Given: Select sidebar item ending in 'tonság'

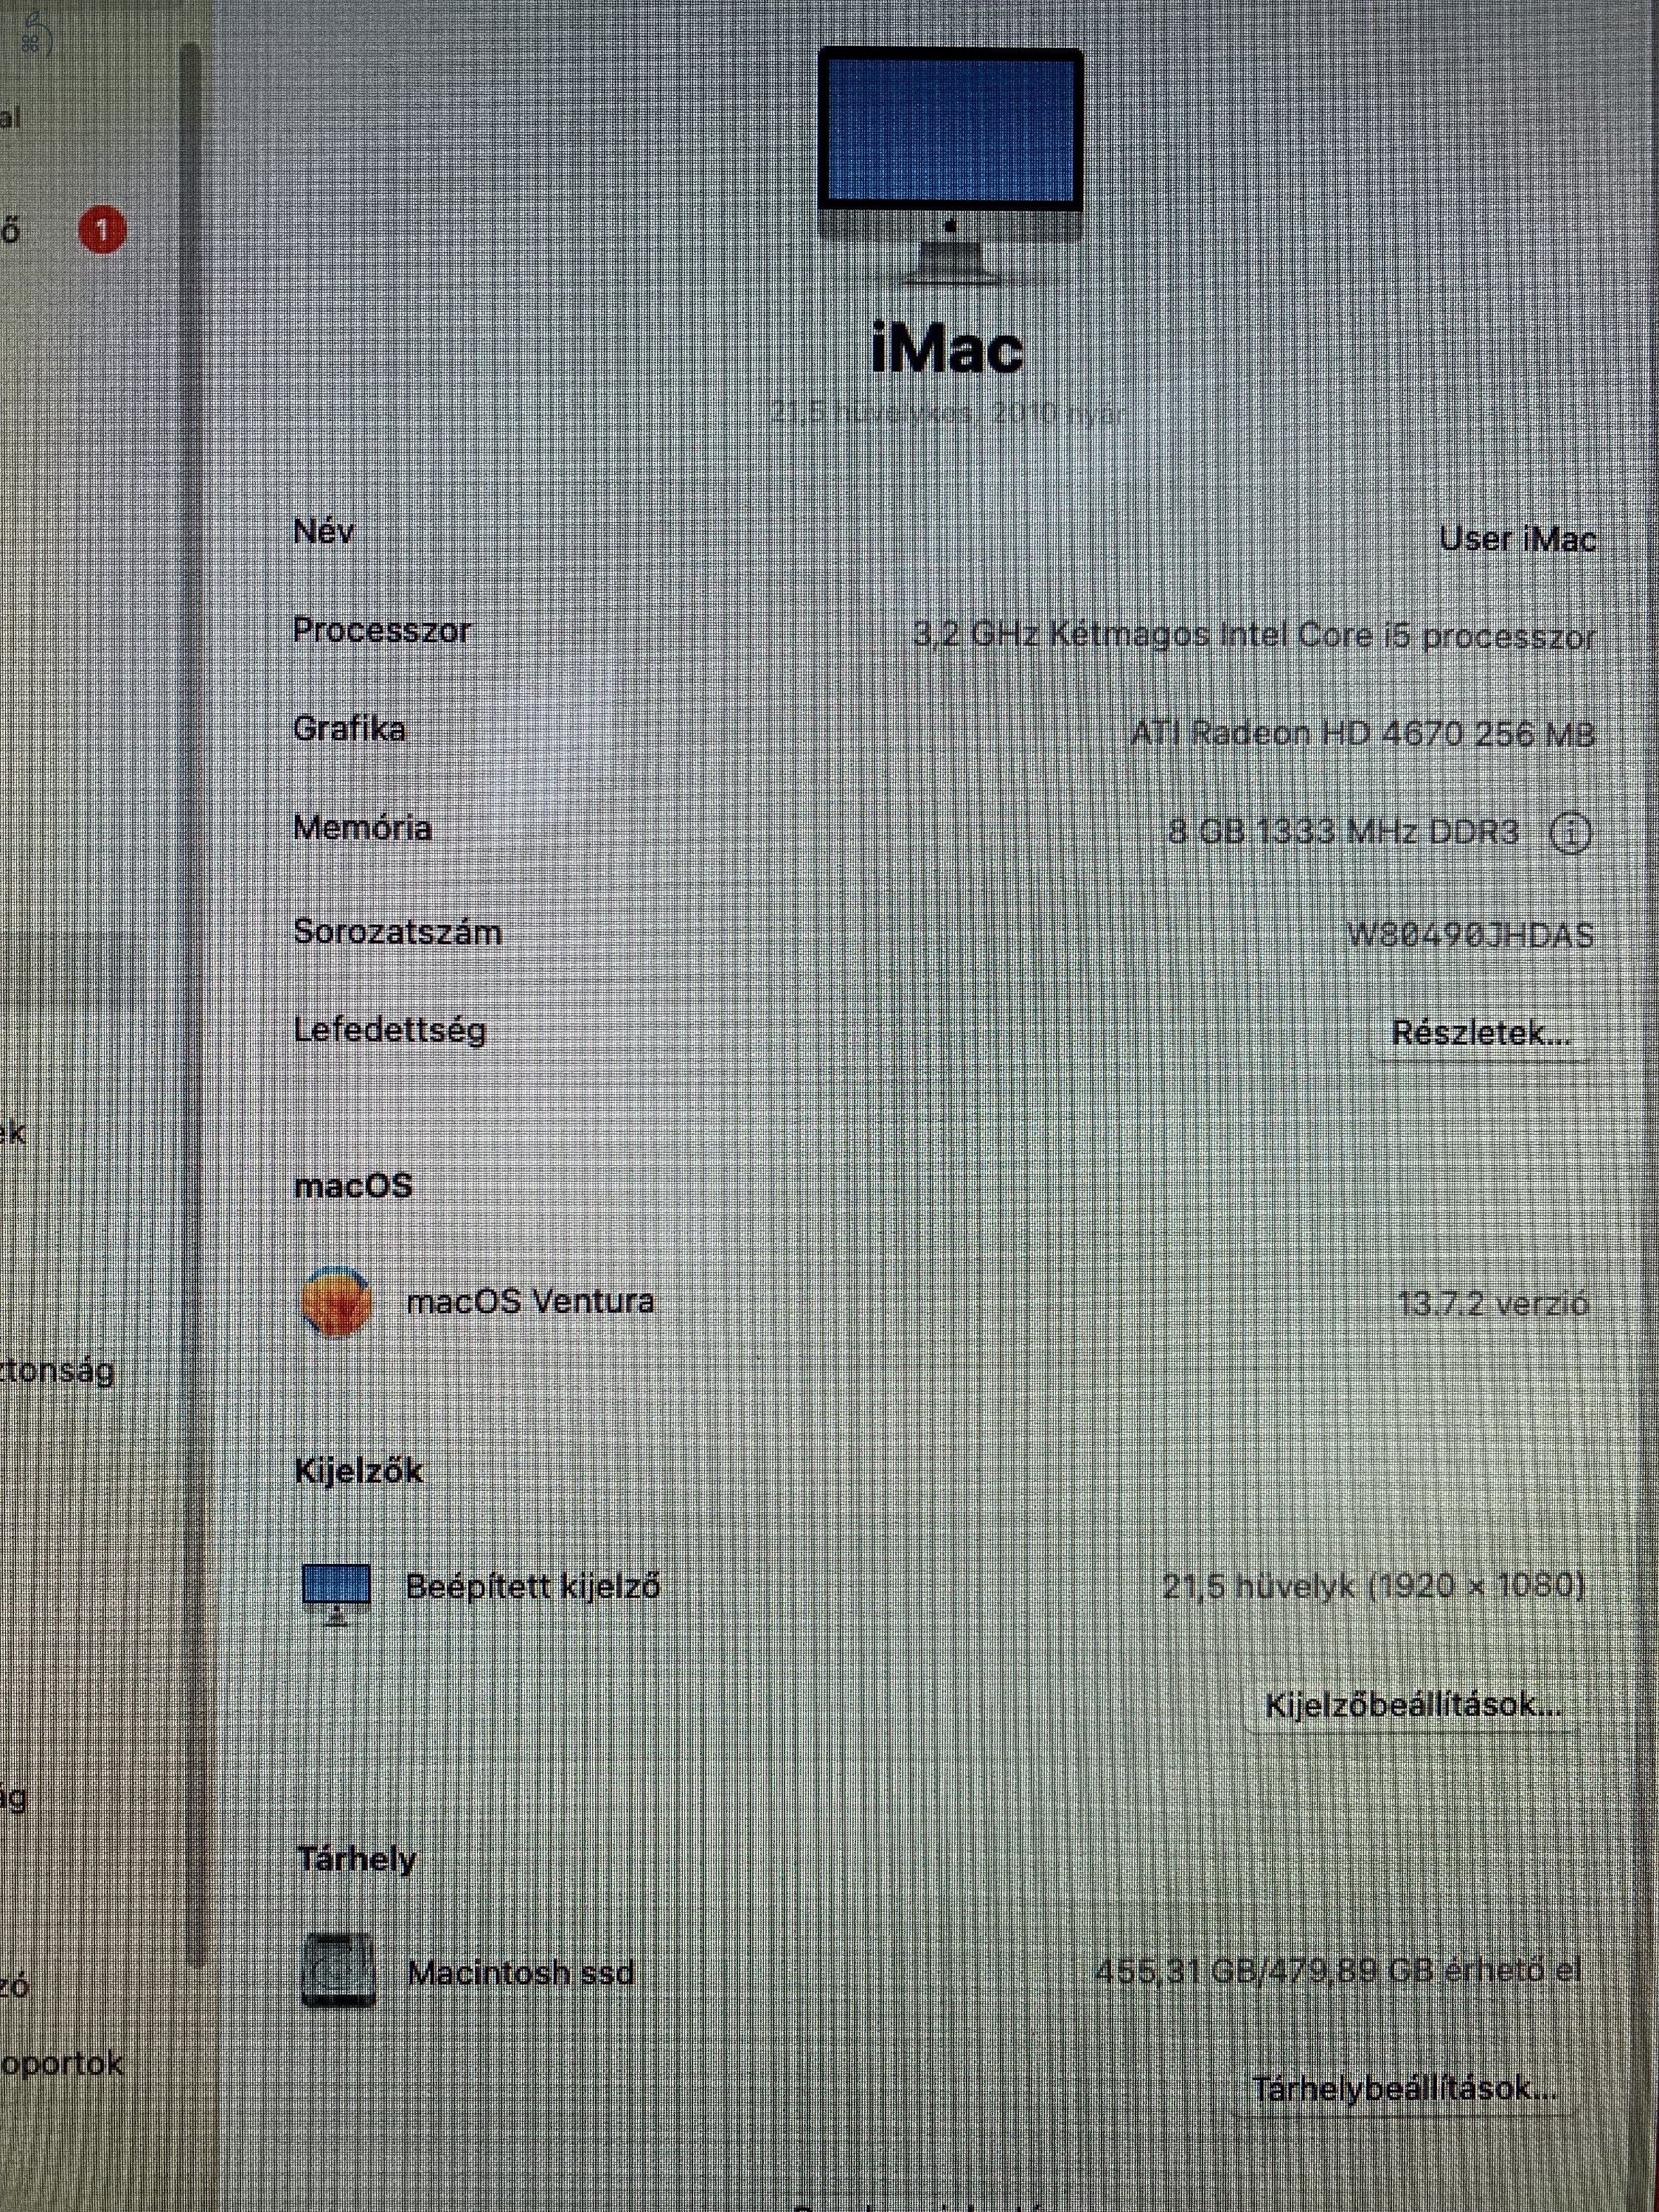Looking at the screenshot, I should (x=57, y=1370).
